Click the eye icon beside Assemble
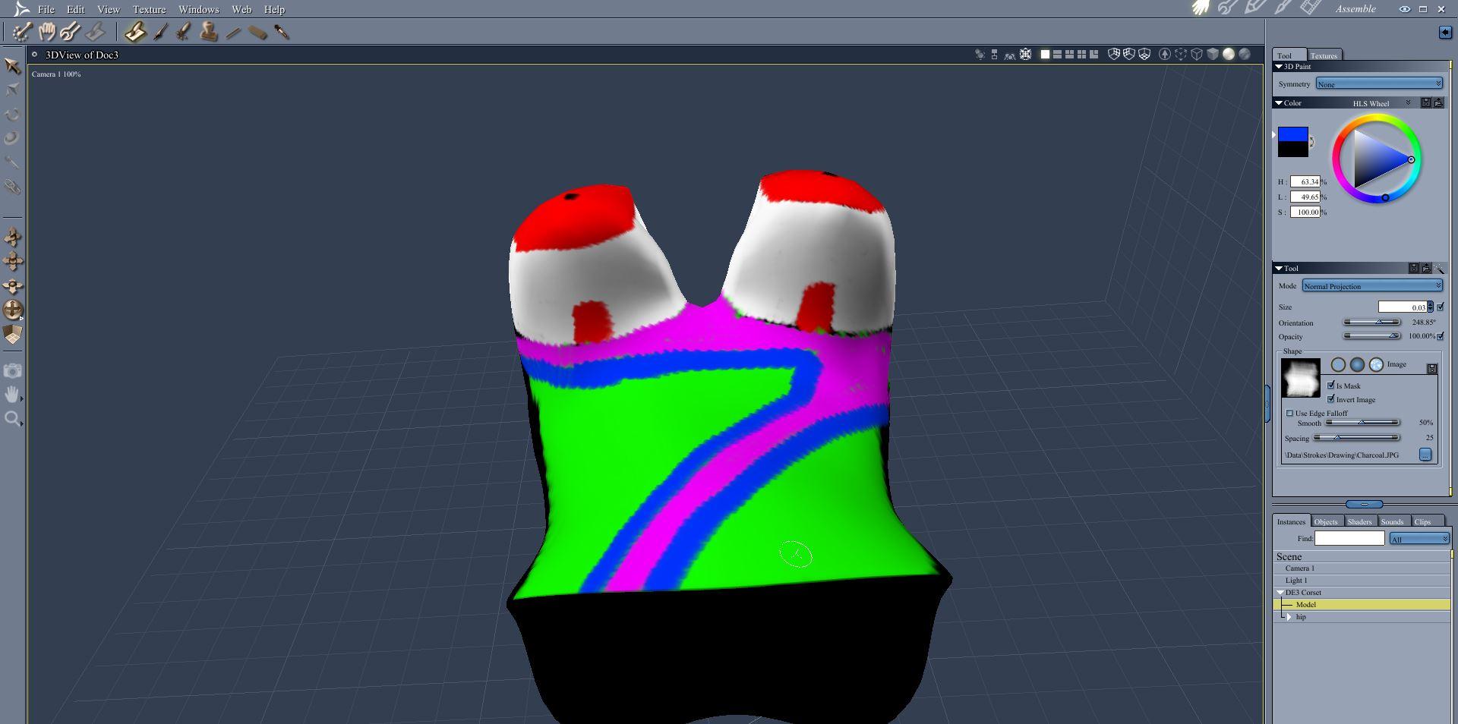 pos(1405,9)
